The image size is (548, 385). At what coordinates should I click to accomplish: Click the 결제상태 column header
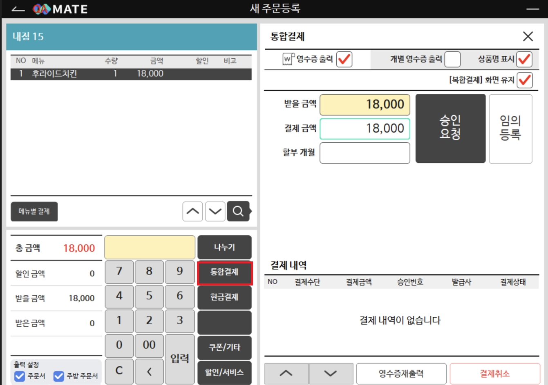point(513,282)
